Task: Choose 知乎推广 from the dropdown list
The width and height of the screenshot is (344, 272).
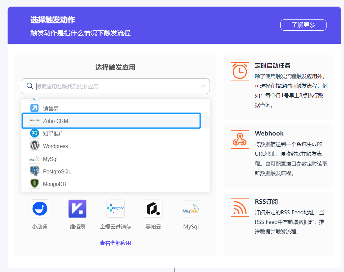Action: point(116,134)
